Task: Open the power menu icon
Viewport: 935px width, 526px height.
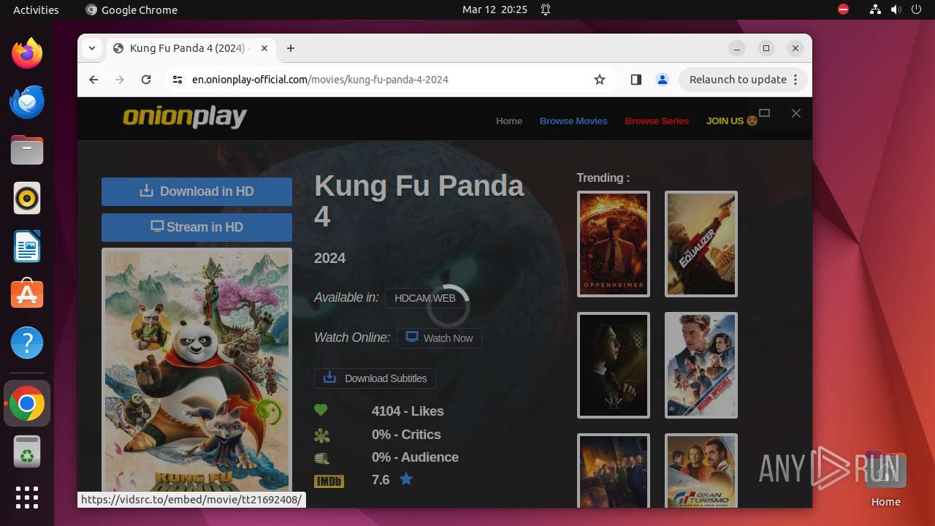Action: (917, 9)
